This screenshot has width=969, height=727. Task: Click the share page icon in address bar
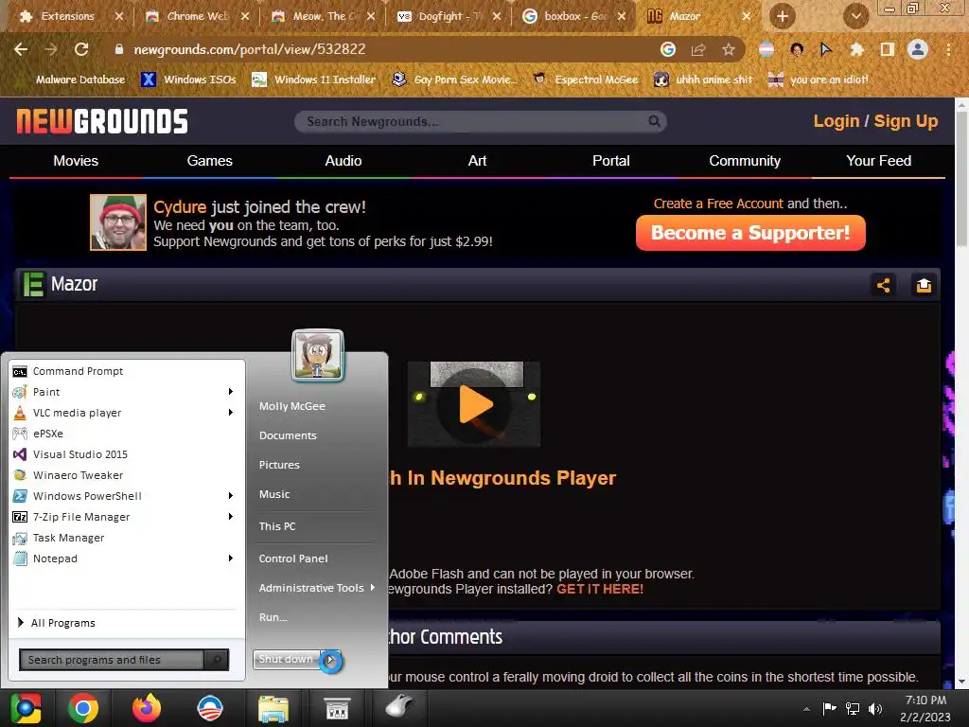click(x=698, y=49)
